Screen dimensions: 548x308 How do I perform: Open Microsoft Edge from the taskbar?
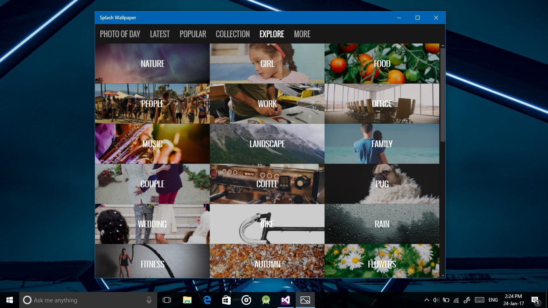pyautogui.click(x=207, y=300)
